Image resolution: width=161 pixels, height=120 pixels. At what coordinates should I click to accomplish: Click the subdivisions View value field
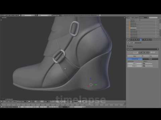tap(135, 64)
